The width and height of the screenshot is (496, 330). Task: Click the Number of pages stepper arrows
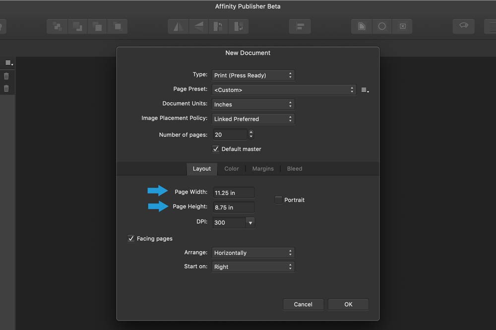(251, 134)
